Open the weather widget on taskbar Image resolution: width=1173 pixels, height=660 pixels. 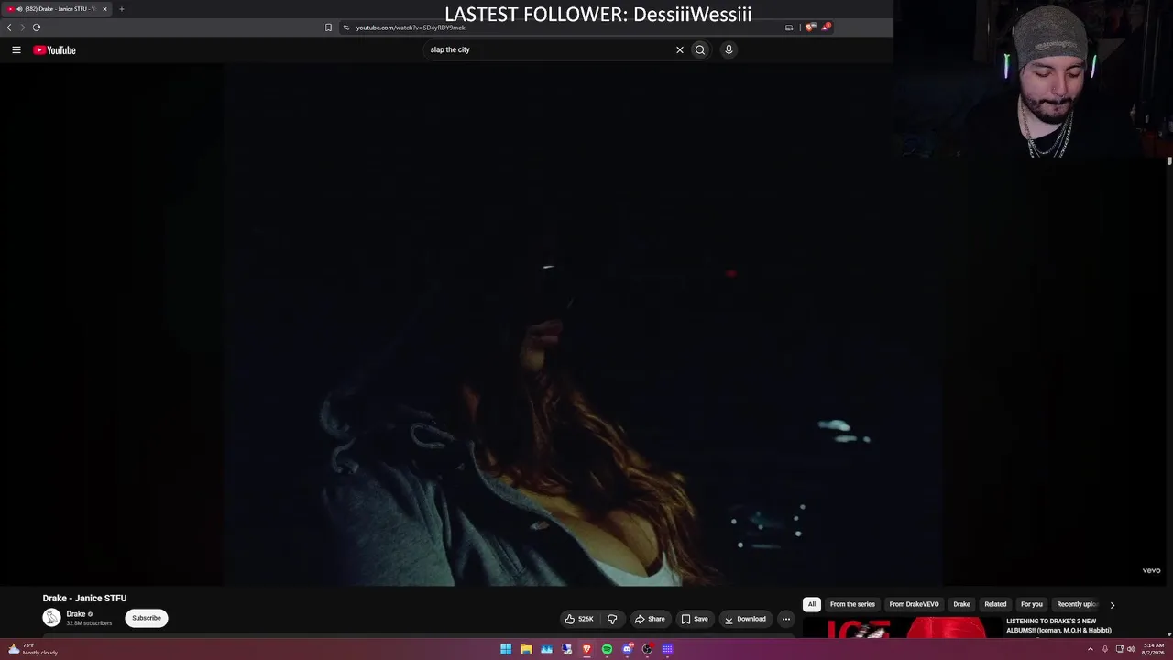(33, 649)
